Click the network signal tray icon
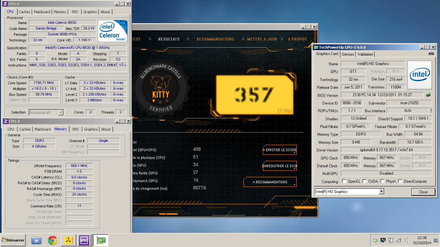Screen dimensions: 440x247 point(399,240)
